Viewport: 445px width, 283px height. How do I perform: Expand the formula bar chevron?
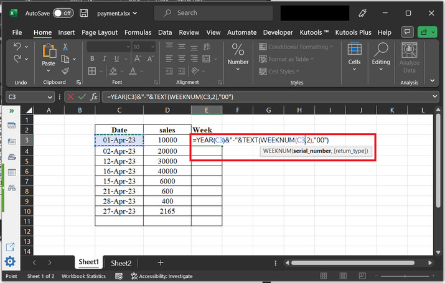tap(436, 96)
